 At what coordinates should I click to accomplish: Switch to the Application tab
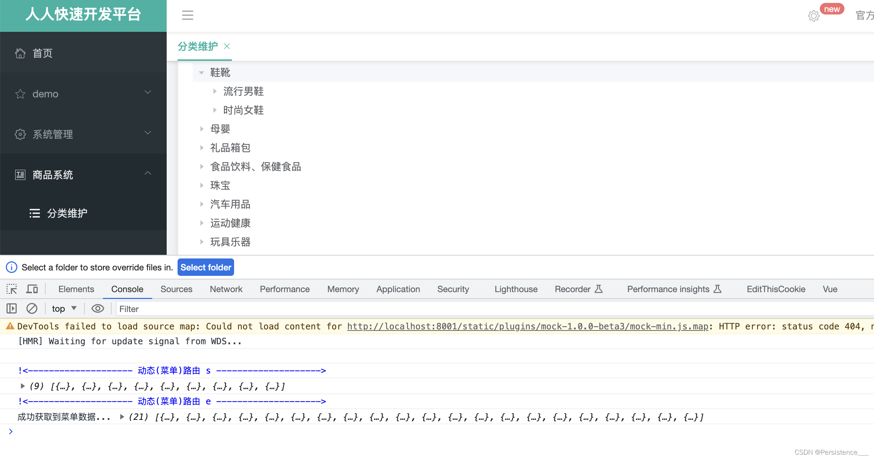coord(398,289)
